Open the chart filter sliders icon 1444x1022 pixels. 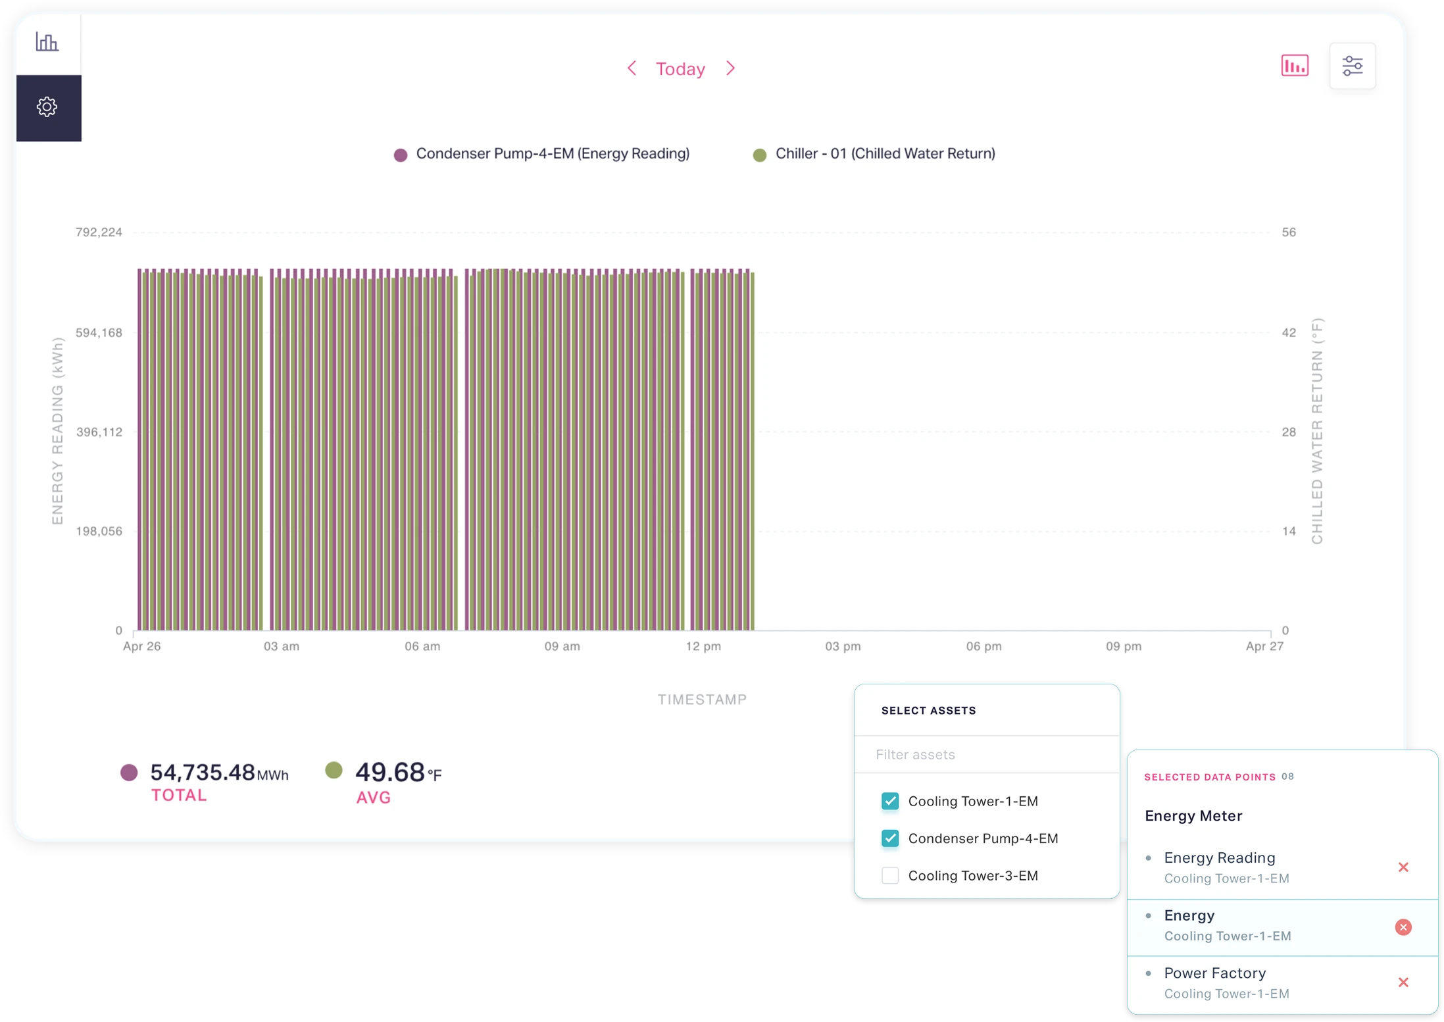tap(1352, 66)
